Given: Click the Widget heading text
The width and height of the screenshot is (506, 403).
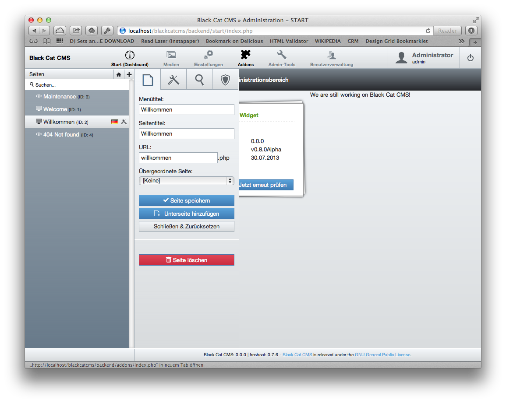Looking at the screenshot, I should [249, 116].
